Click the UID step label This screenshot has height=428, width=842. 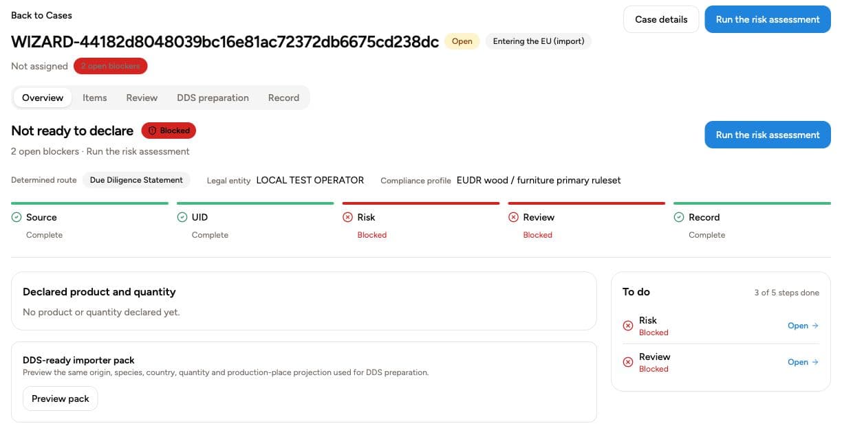click(x=199, y=217)
